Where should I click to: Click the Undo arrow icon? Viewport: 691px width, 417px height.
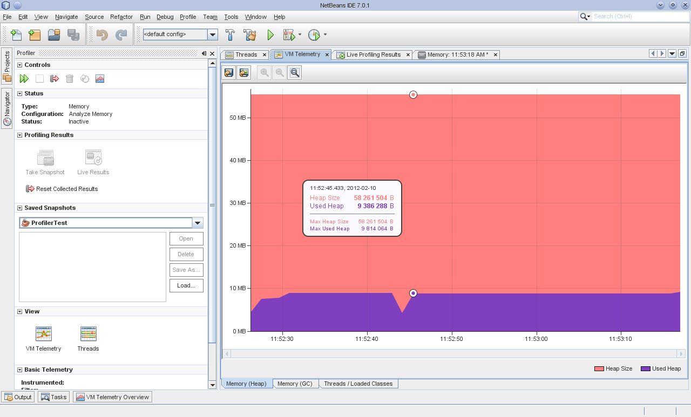point(102,35)
